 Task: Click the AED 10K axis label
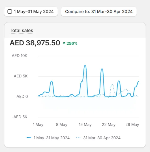20,56
